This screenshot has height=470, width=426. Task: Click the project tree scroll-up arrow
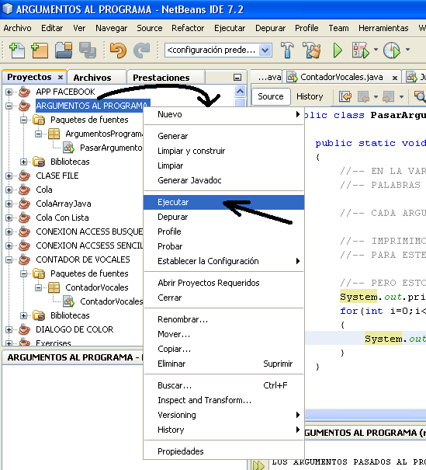pyautogui.click(x=240, y=91)
